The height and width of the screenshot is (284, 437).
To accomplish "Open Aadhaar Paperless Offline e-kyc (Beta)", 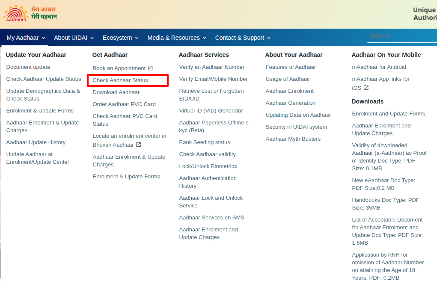I will (x=214, y=127).
